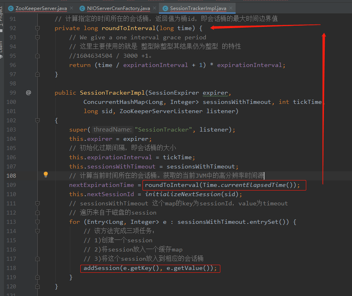Click the first expirationInterval in the line 96 return statement
The width and height of the screenshot is (352, 296).
[155, 65]
